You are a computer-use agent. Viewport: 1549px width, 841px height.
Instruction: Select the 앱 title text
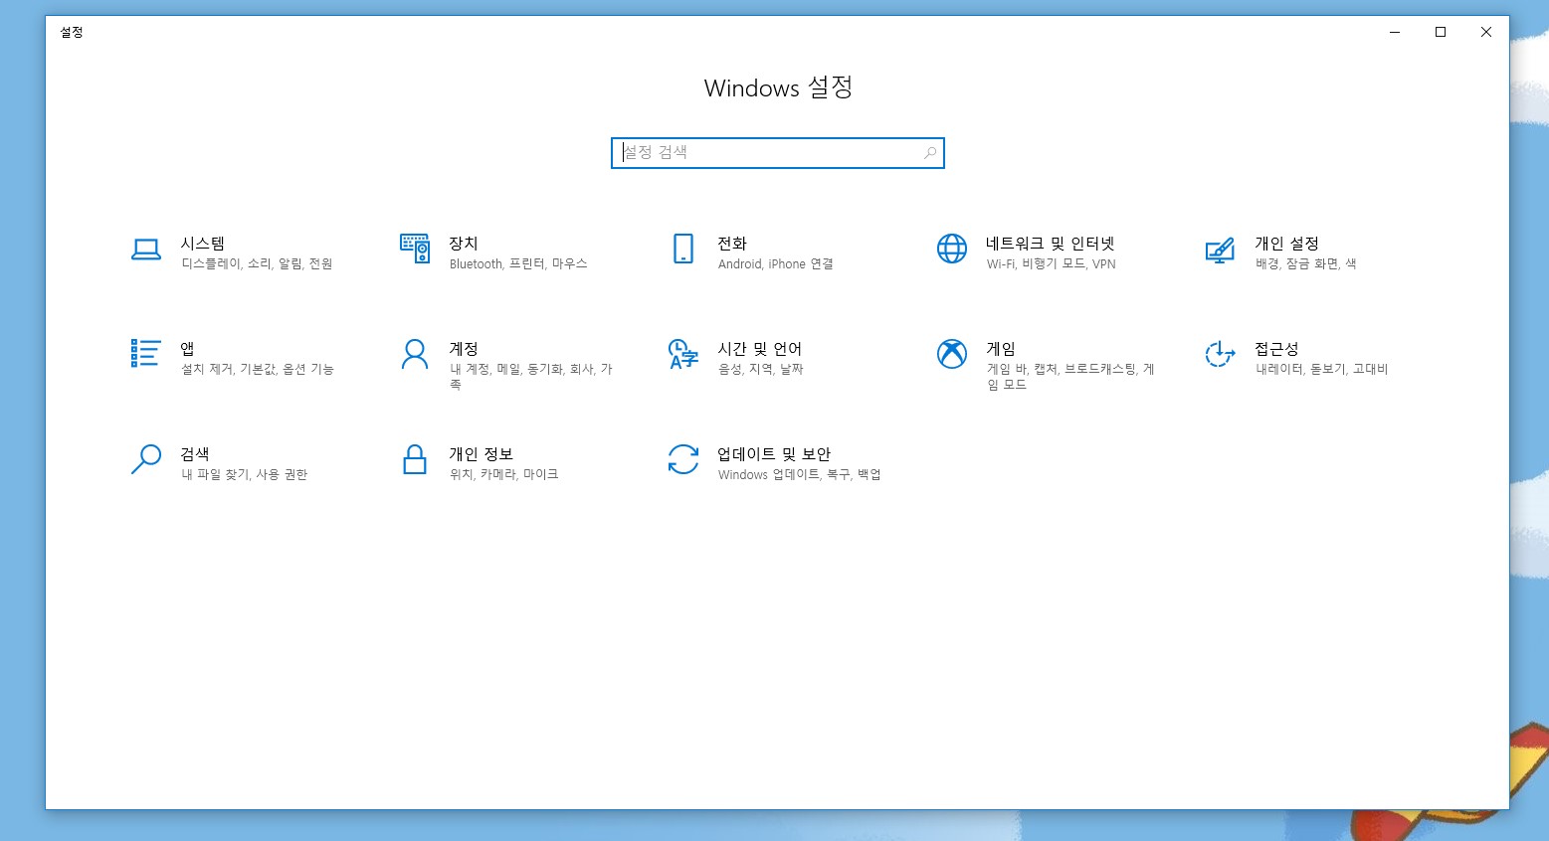187,349
